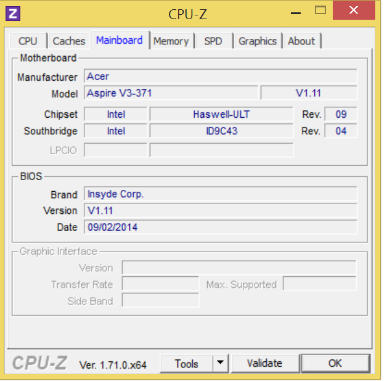Select the Mainboard tab
Viewport: 387px width, 381px height.
(x=120, y=40)
